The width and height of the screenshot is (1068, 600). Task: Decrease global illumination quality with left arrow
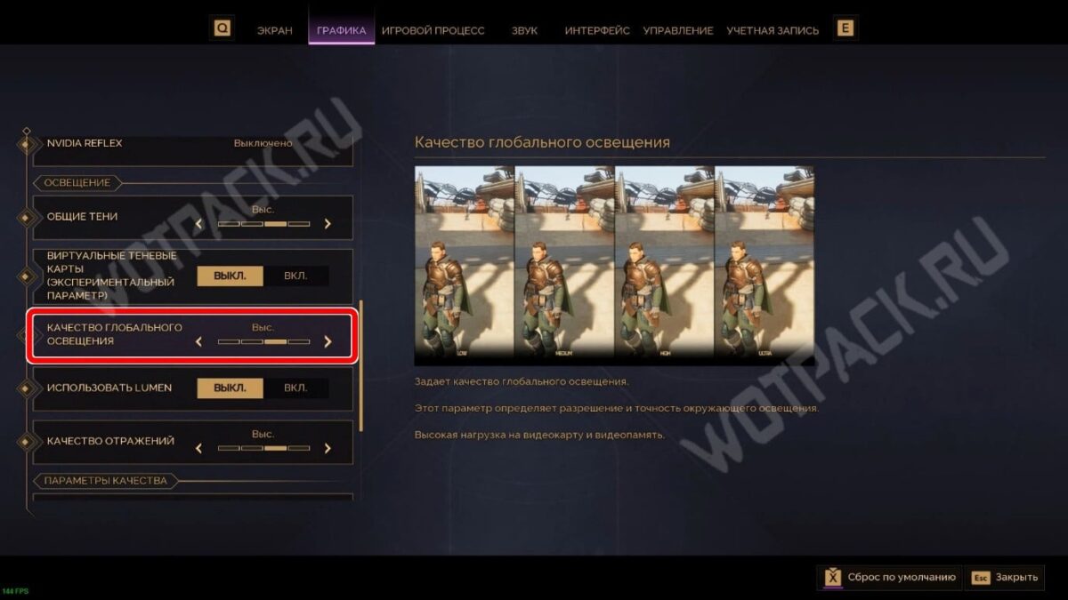[x=198, y=341]
